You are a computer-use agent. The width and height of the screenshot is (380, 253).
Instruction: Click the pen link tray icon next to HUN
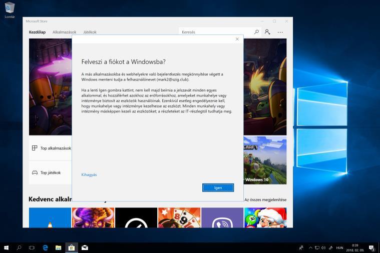[331, 247]
